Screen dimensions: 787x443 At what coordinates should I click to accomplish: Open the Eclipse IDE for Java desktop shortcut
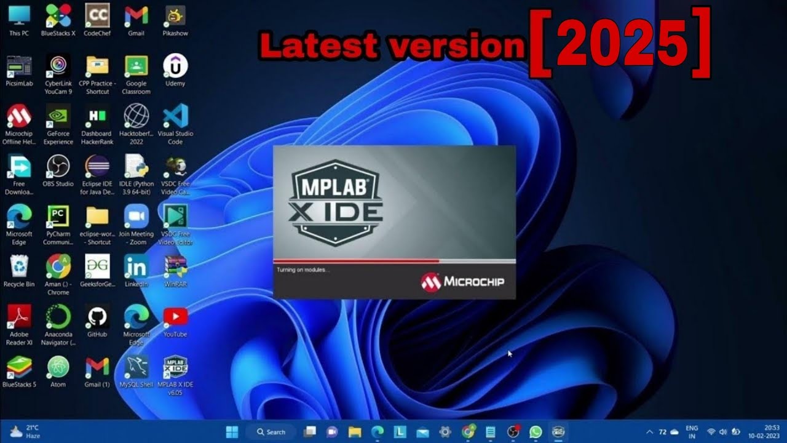pyautogui.click(x=97, y=175)
